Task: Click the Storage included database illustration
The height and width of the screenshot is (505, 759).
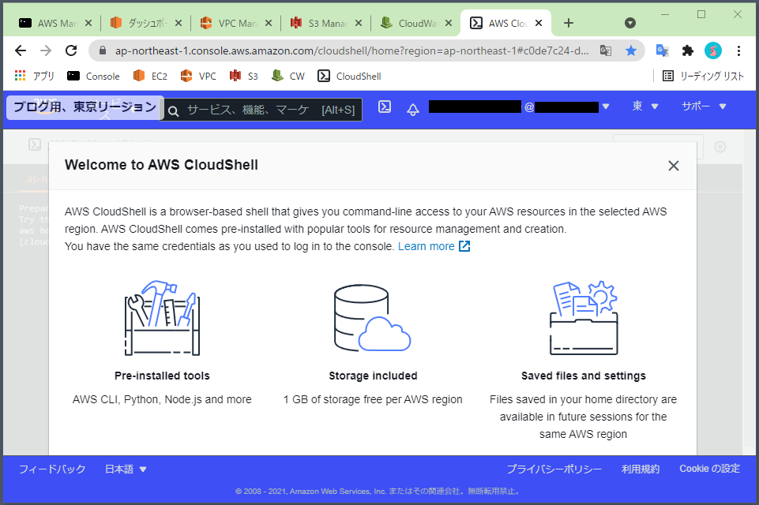Action: [372, 318]
